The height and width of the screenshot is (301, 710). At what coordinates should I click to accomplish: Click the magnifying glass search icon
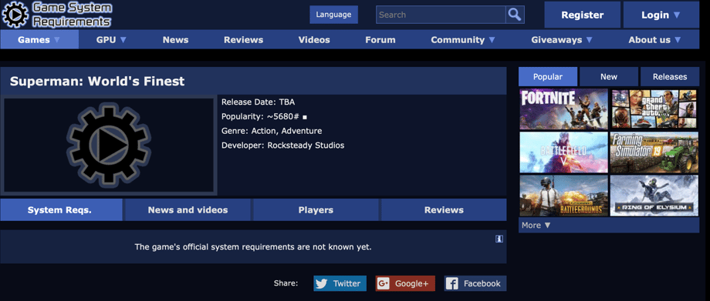coord(515,15)
